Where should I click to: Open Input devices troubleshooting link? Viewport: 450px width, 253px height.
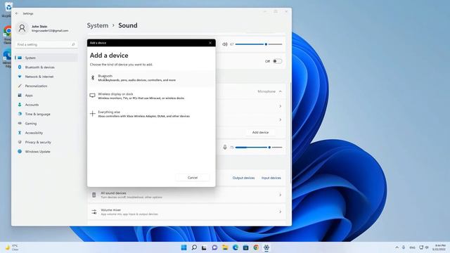(x=271, y=178)
